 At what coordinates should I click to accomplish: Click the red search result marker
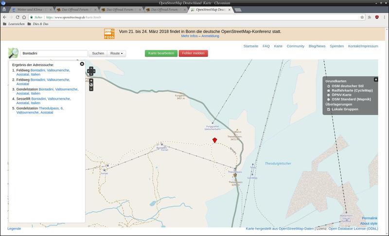tap(214, 140)
